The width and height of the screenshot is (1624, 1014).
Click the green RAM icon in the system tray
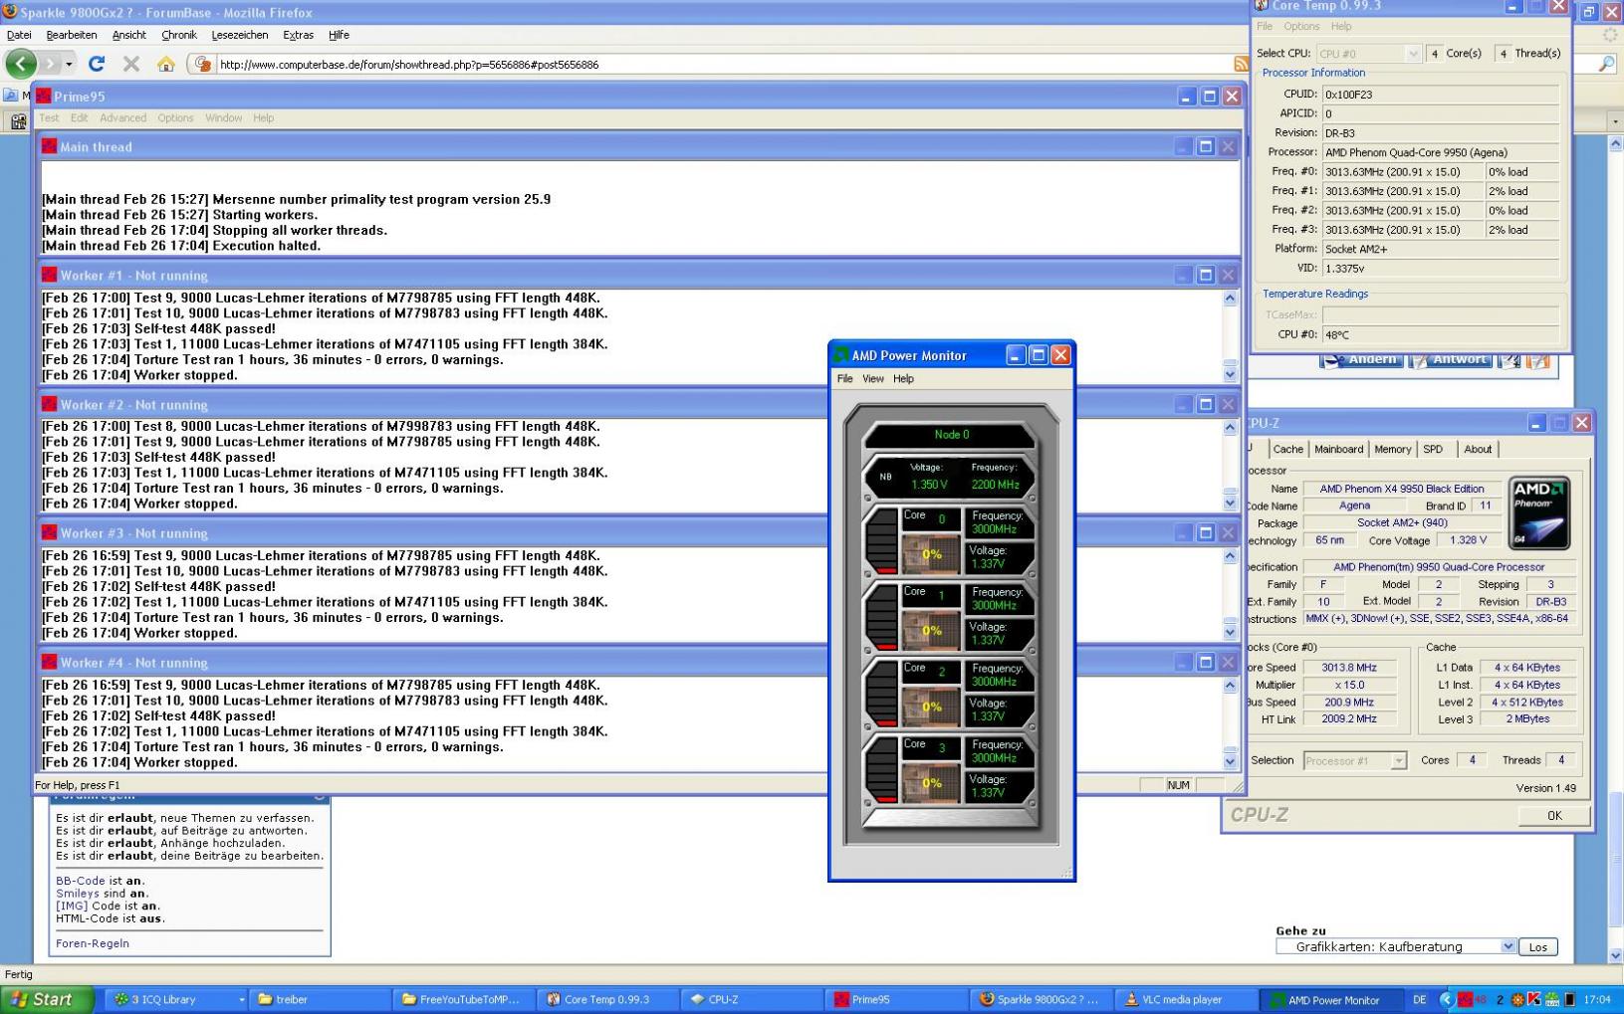(x=1552, y=999)
